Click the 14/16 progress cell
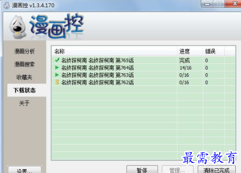 point(185,68)
